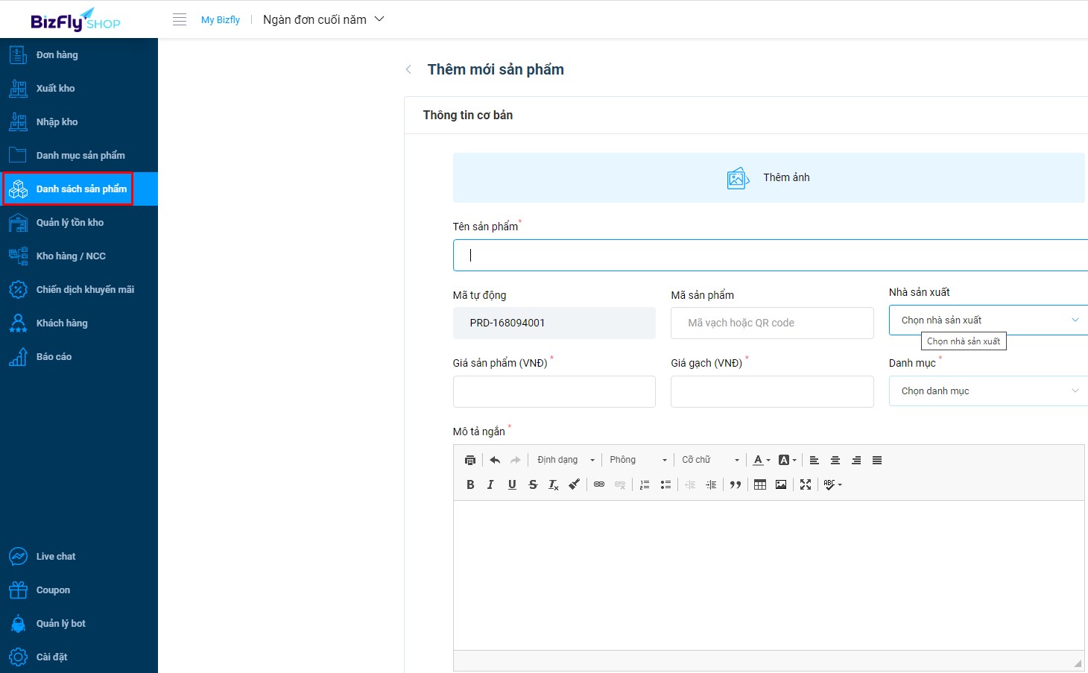This screenshot has width=1088, height=673.
Task: Center align text in editor
Action: (835, 460)
